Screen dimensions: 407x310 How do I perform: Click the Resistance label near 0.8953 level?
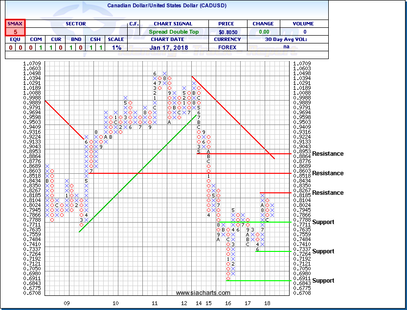(x=328, y=154)
